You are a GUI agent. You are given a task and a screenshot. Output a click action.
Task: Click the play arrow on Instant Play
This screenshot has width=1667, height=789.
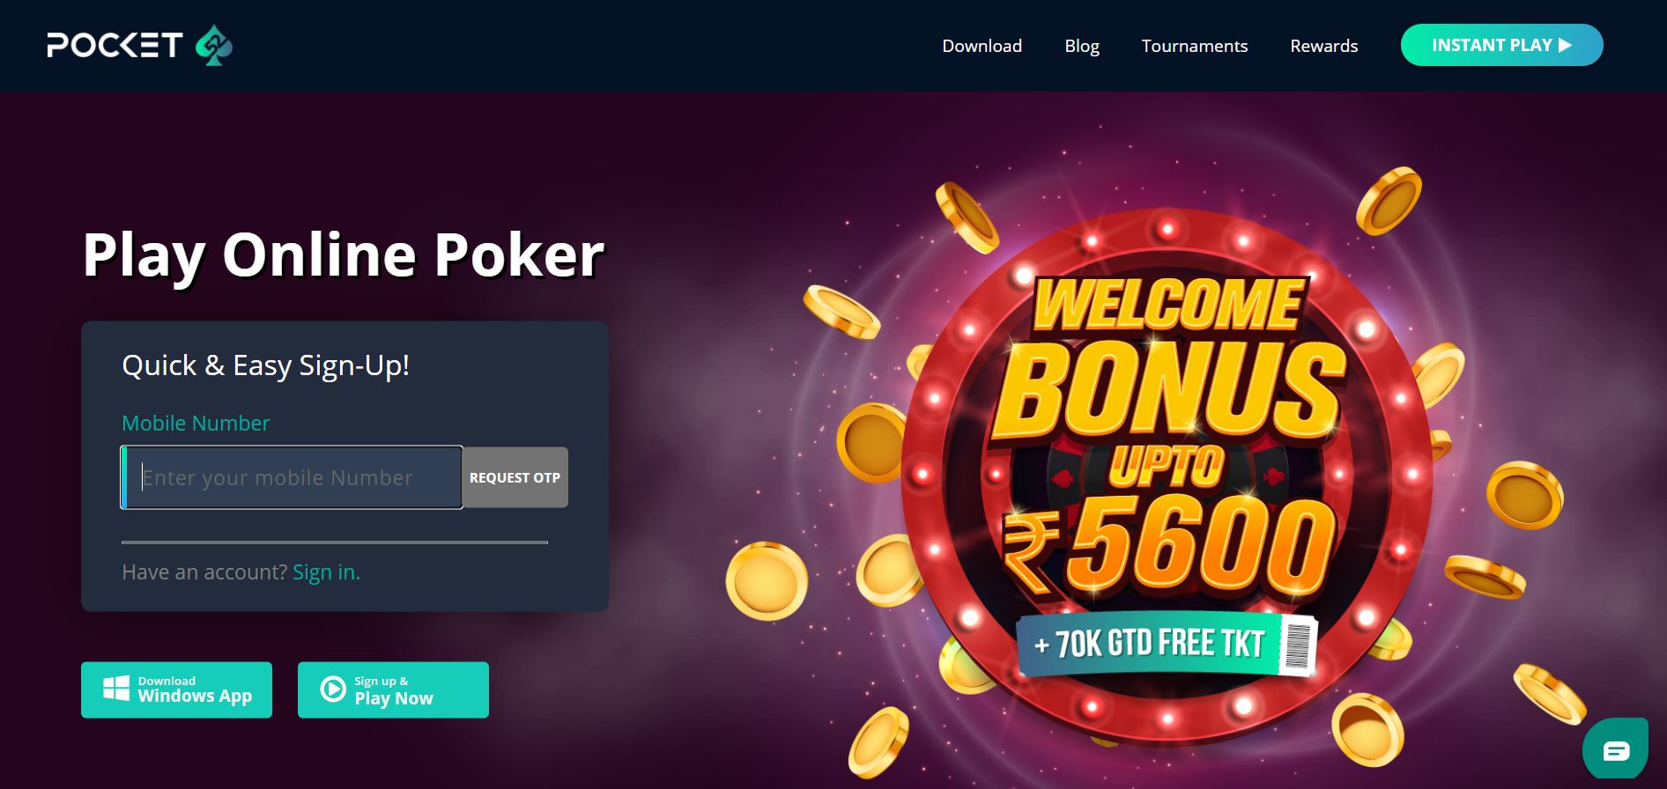[1565, 45]
